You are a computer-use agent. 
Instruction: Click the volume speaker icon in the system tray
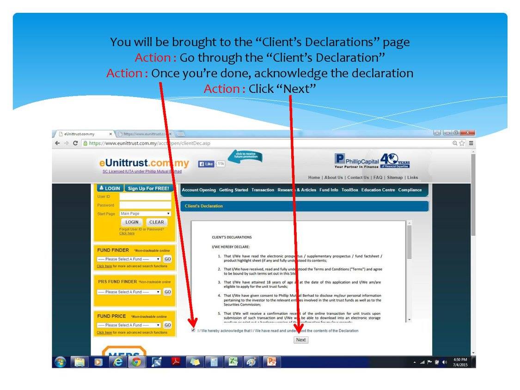click(x=444, y=362)
